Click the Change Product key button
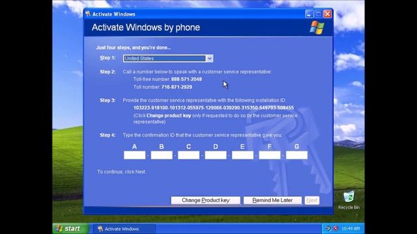Screen dimensions: 417x234 pos(206,200)
